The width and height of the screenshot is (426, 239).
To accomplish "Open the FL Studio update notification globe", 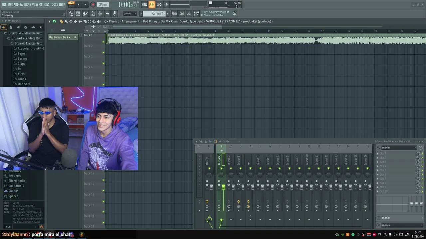I will coord(234,13).
